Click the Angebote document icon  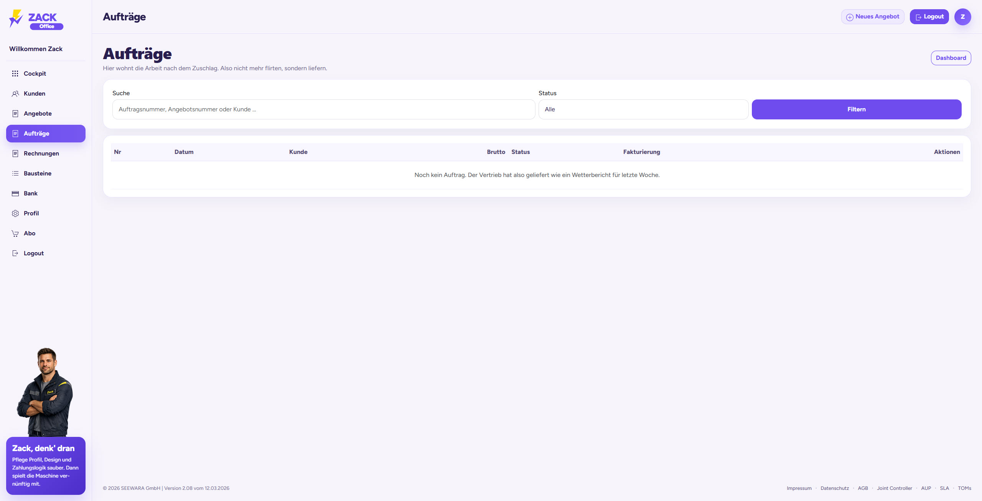pyautogui.click(x=15, y=114)
